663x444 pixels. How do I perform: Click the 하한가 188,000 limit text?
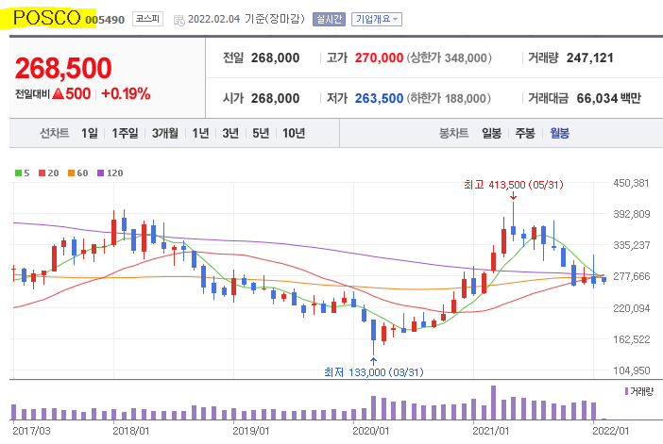point(449,98)
